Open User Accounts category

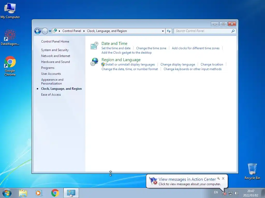pyautogui.click(x=51, y=74)
